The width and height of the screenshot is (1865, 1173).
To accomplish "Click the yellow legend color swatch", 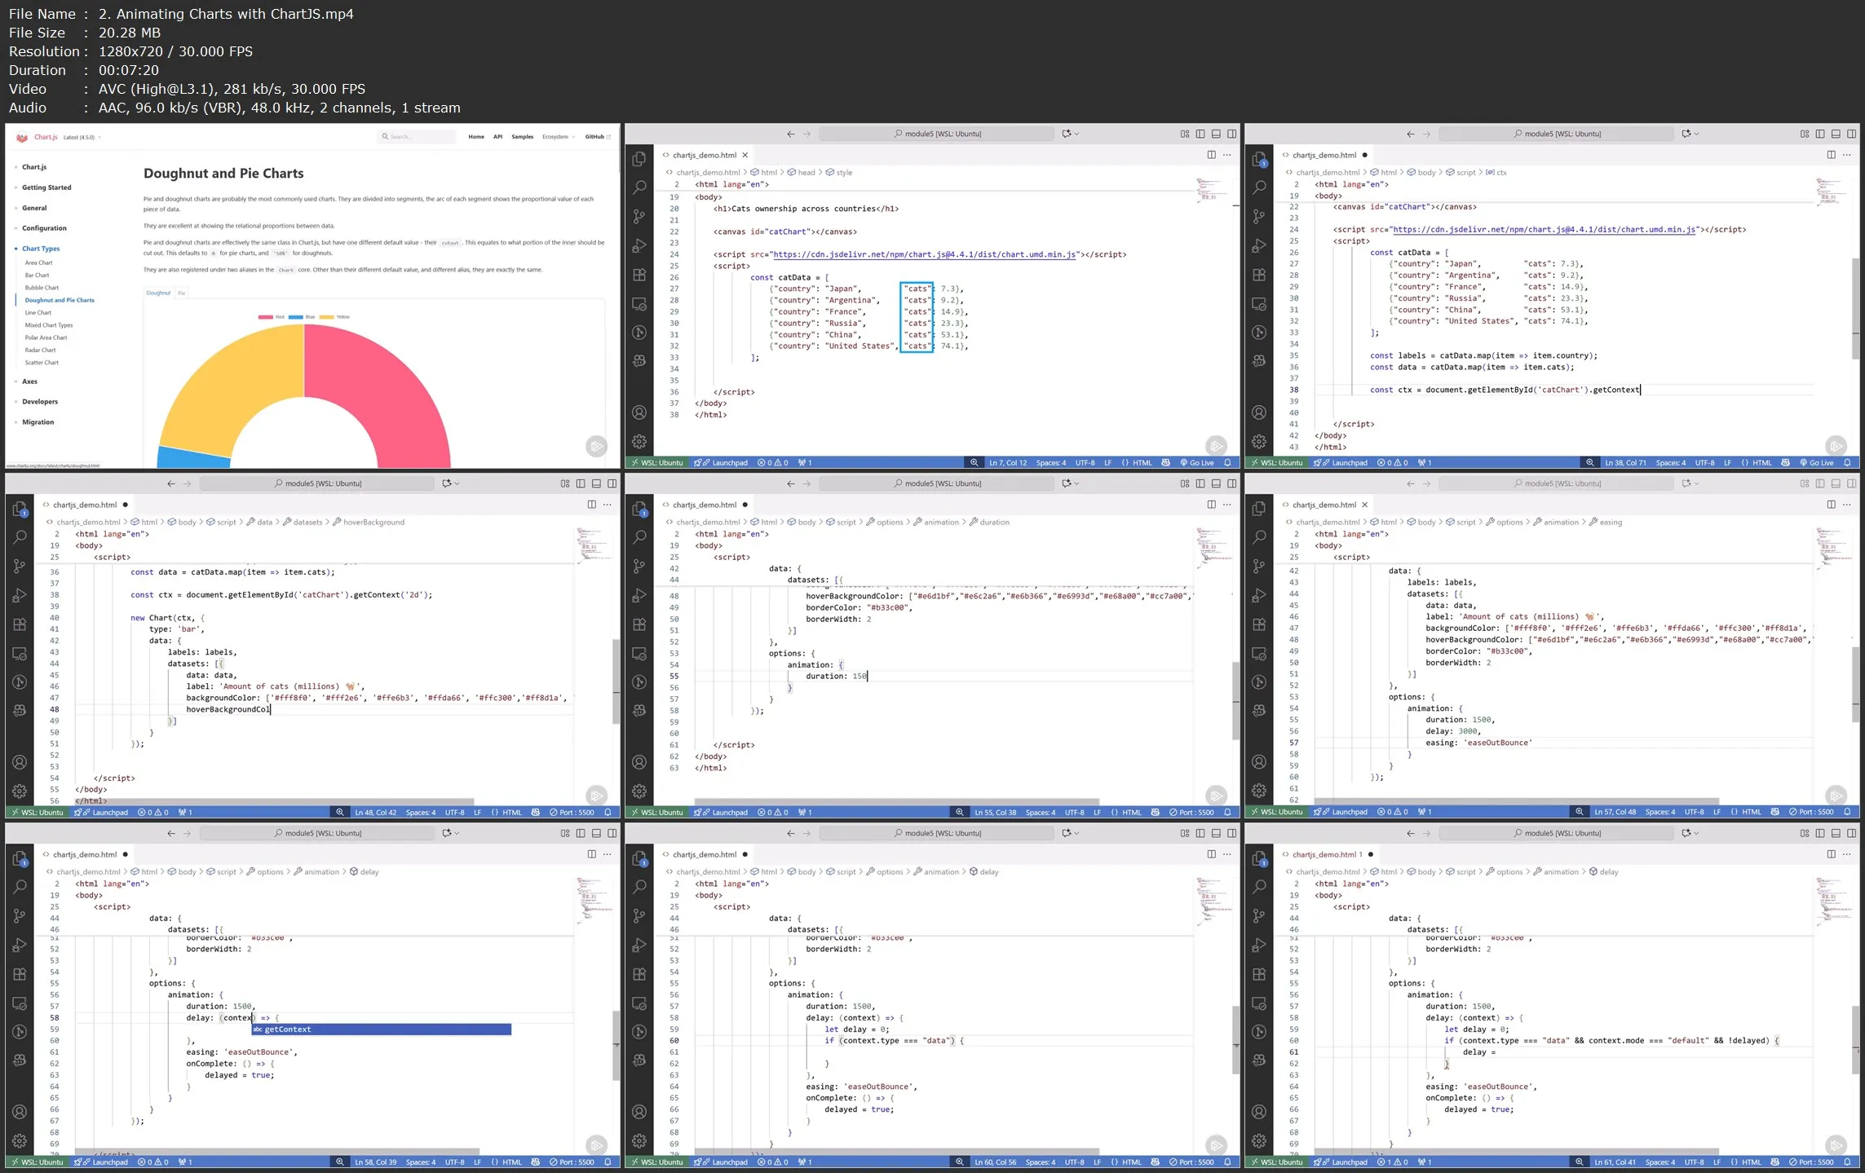I will pos(326,316).
